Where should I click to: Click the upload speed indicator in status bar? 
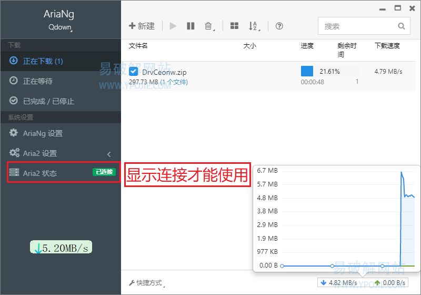(390, 283)
